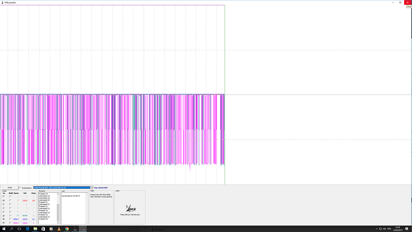Open the taskbar clock and date
This screenshot has height=232, width=412.
[x=398, y=229]
